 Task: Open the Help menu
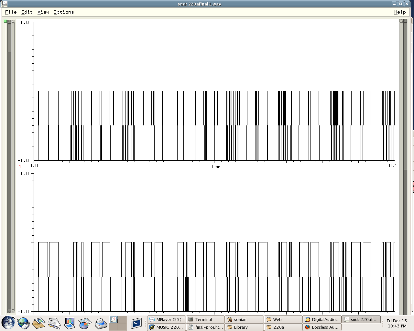coord(400,12)
